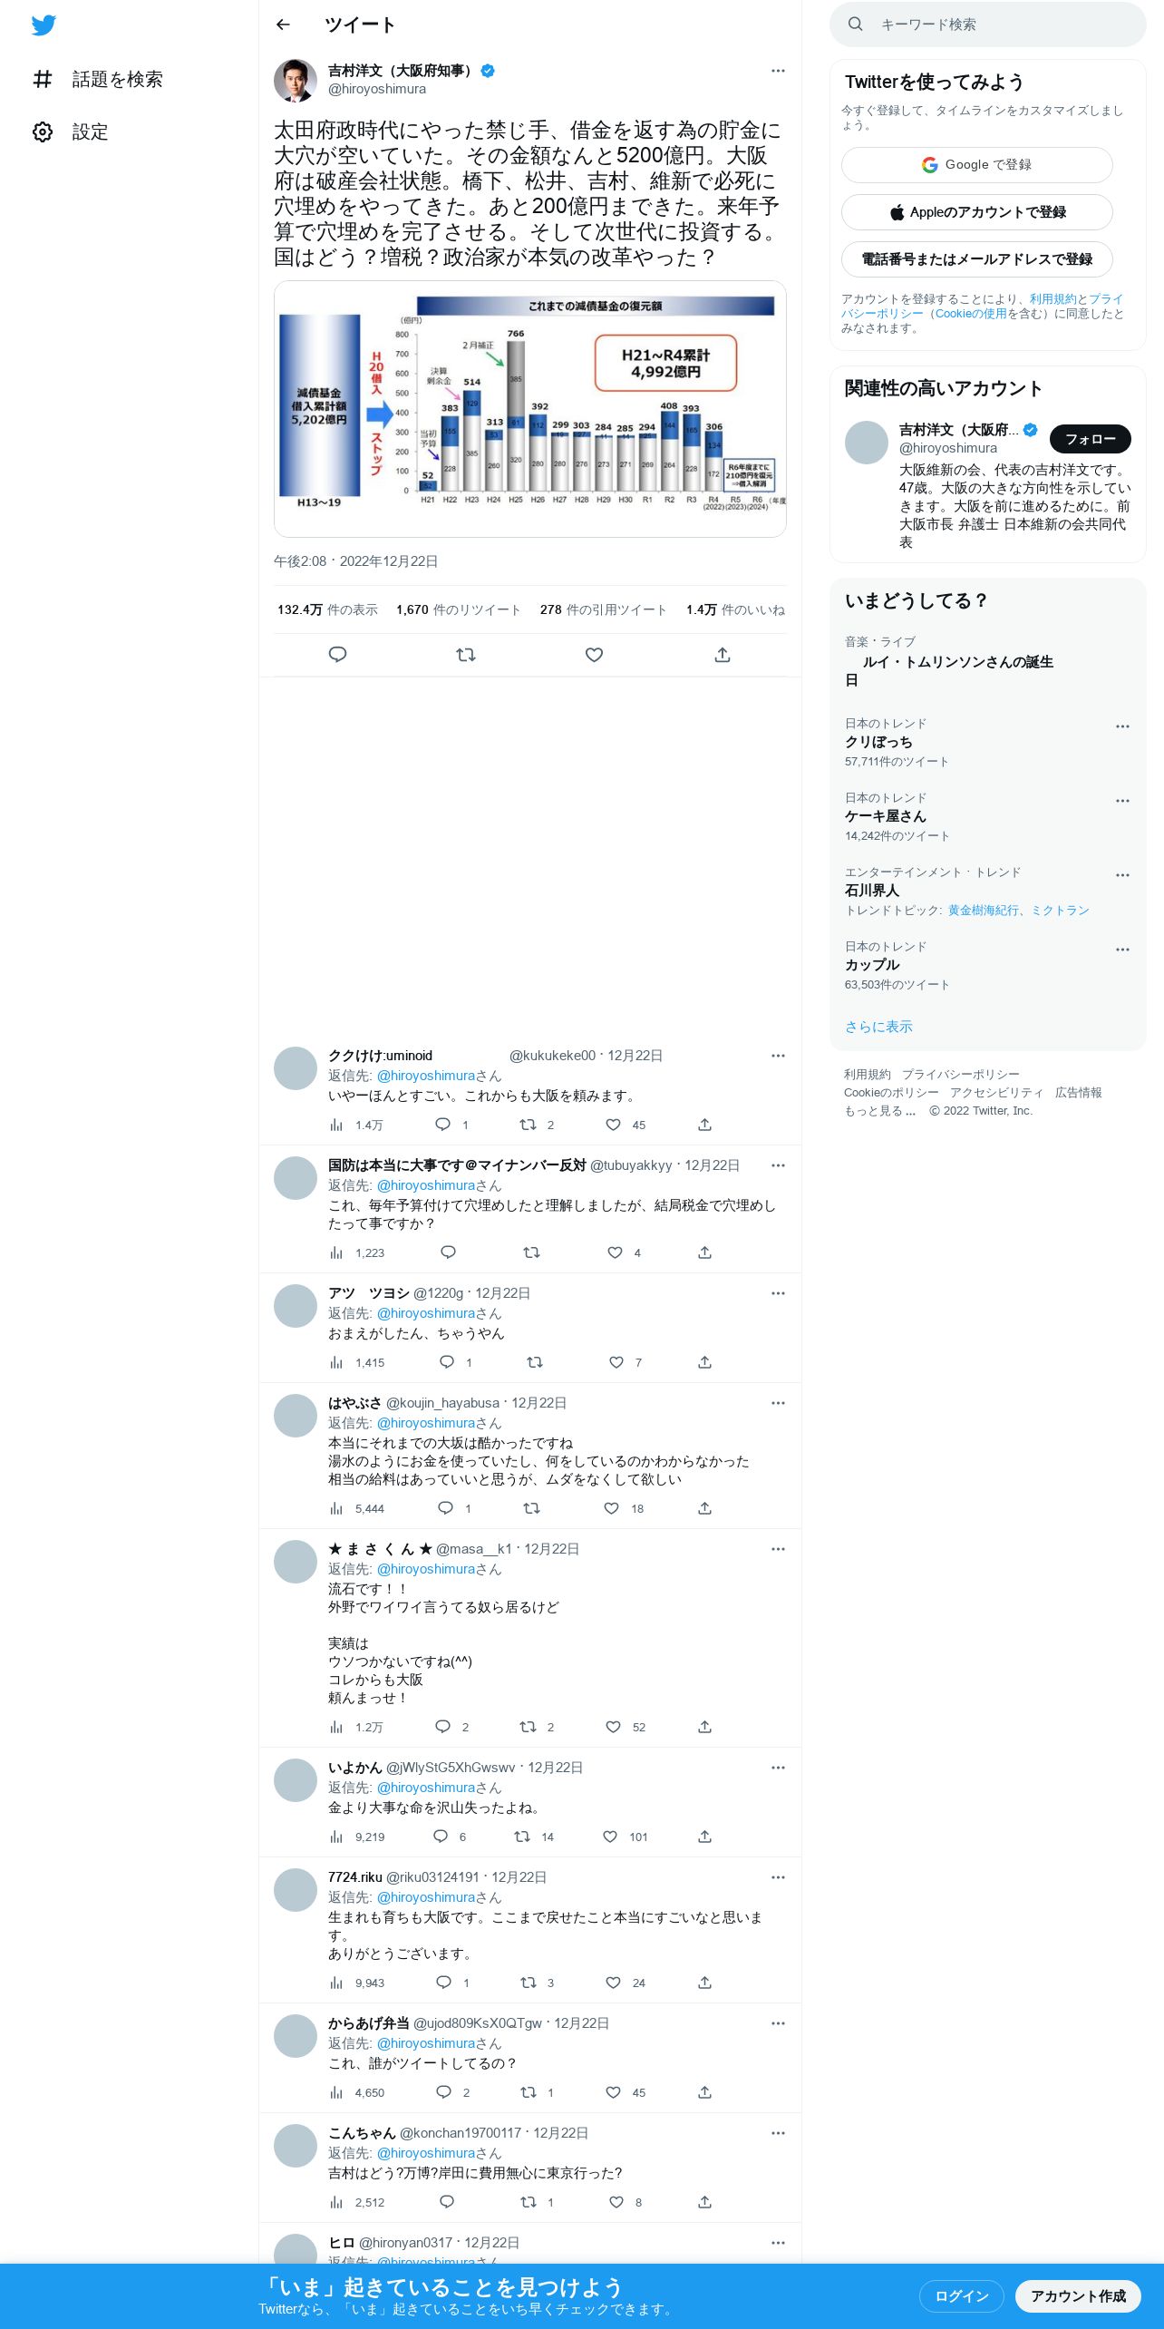Open settings gear in sidebar
This screenshot has width=1164, height=2329.
[43, 132]
